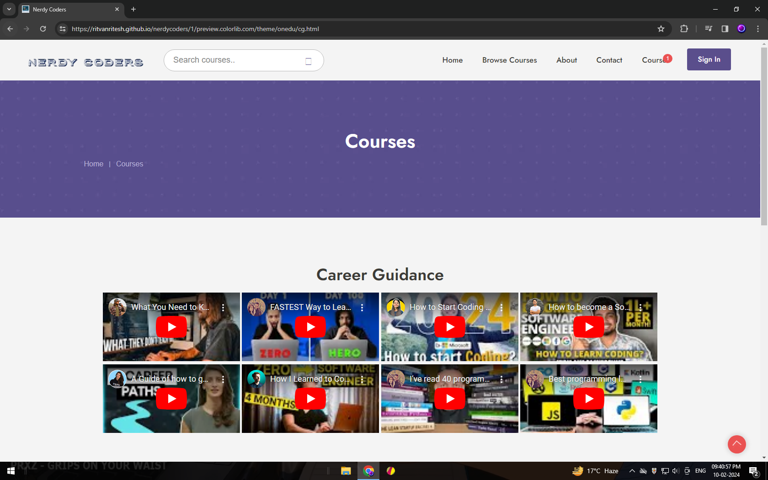This screenshot has width=768, height=480.
Task: Go to Home in the navigation bar
Action: tap(453, 60)
